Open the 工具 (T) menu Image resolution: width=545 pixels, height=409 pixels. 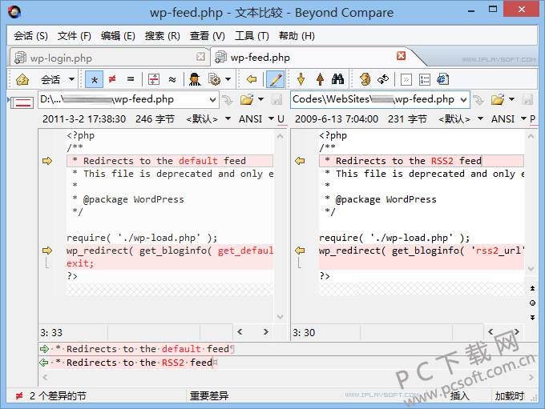[252, 36]
